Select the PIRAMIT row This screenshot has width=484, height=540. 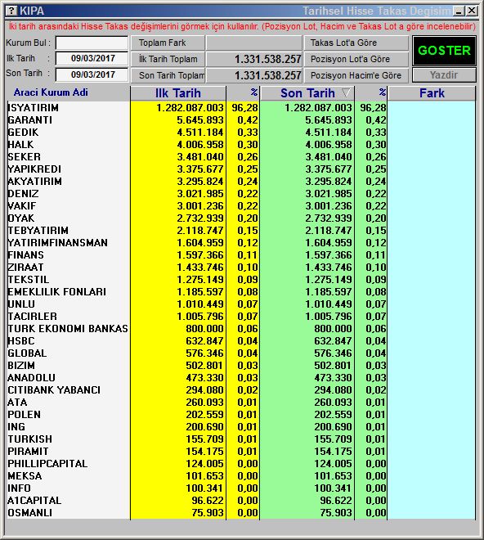click(x=241, y=452)
